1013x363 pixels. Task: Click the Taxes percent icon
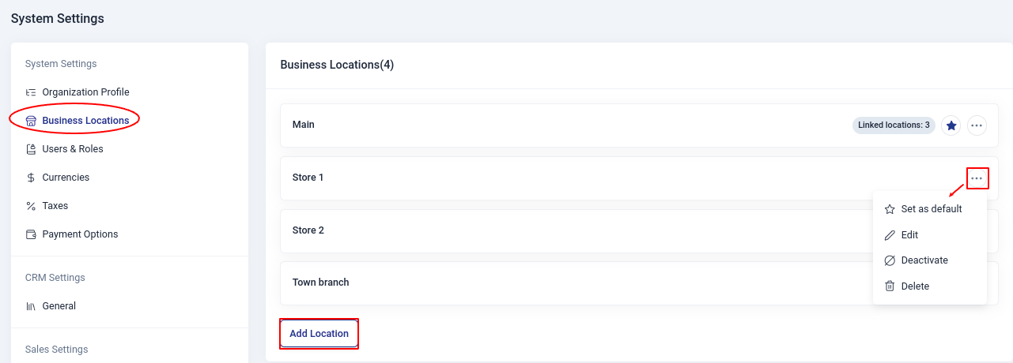(x=31, y=206)
